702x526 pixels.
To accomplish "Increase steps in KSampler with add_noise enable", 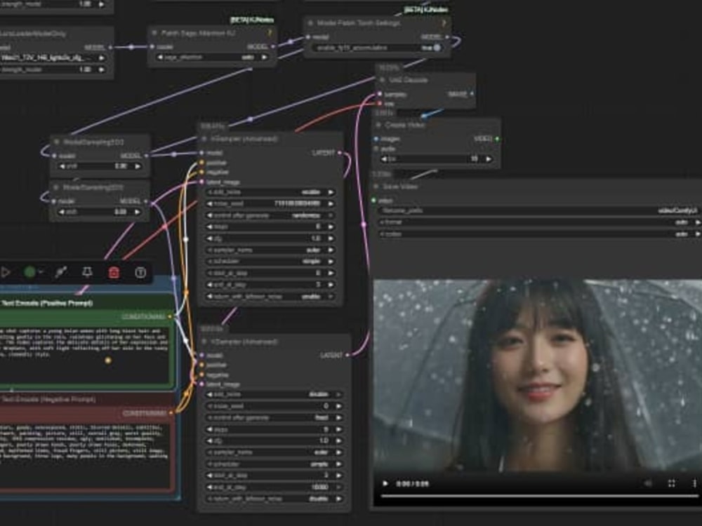I will click(331, 227).
